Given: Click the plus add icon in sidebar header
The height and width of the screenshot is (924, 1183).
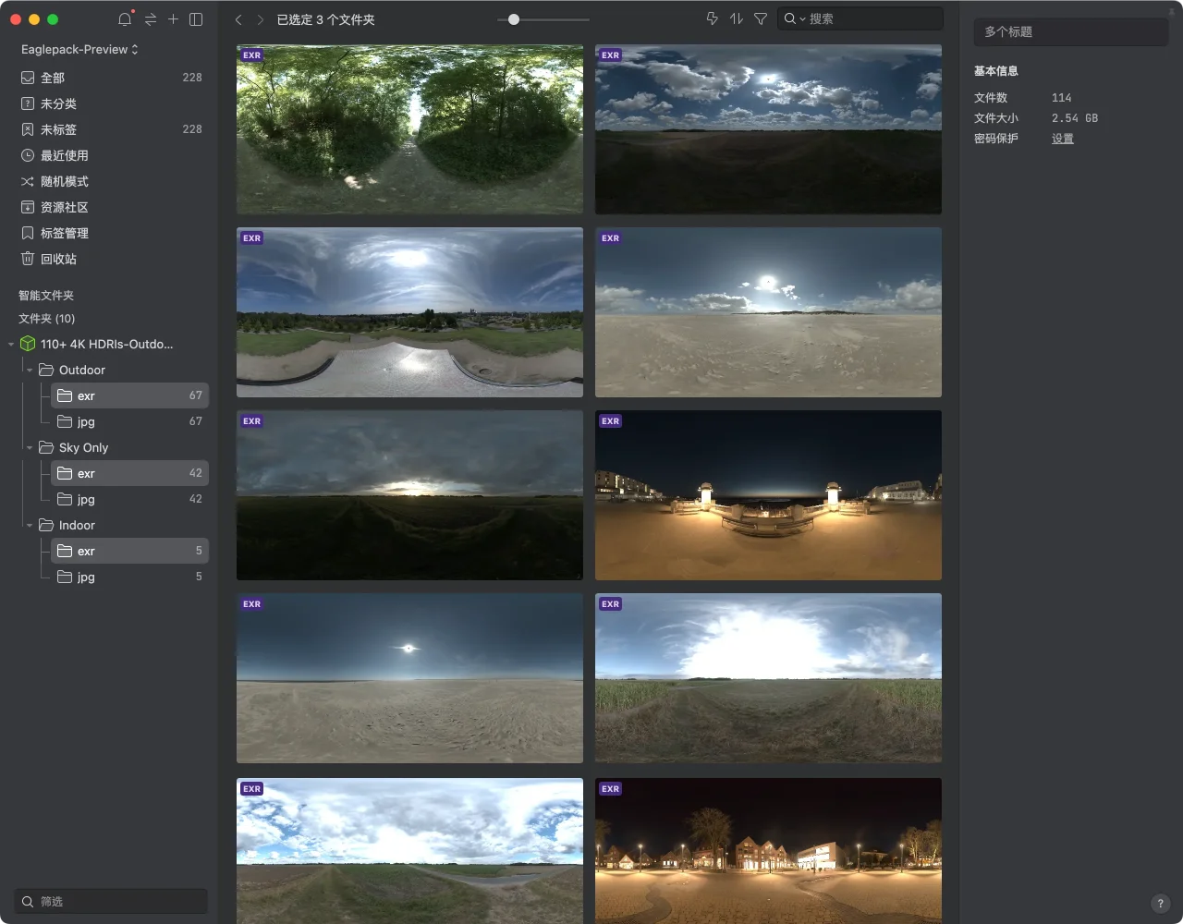Looking at the screenshot, I should (x=173, y=18).
